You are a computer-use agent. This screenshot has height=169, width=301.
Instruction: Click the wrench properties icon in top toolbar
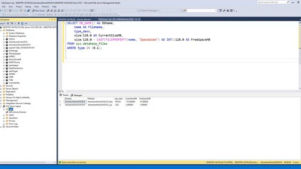click(x=224, y=10)
